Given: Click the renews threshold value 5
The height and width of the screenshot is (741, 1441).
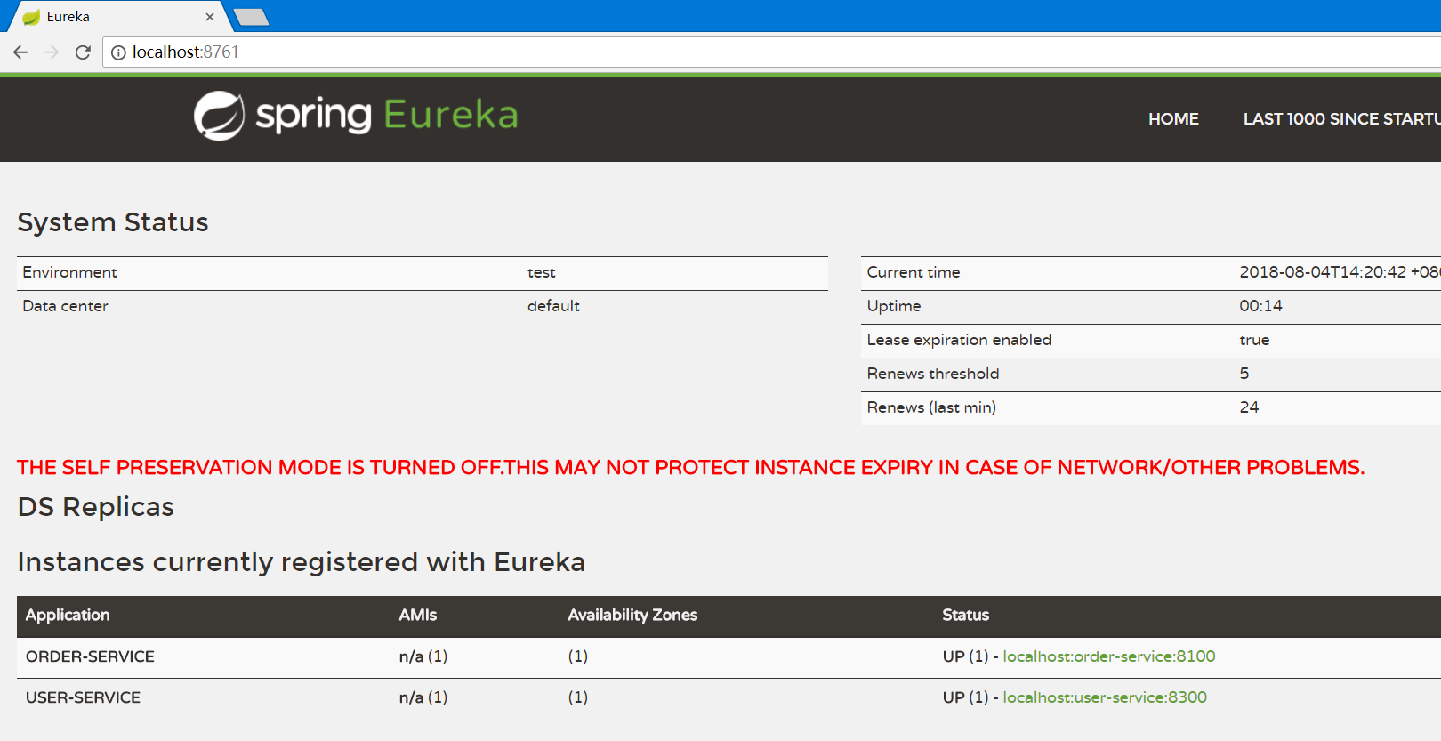Looking at the screenshot, I should point(1244,374).
